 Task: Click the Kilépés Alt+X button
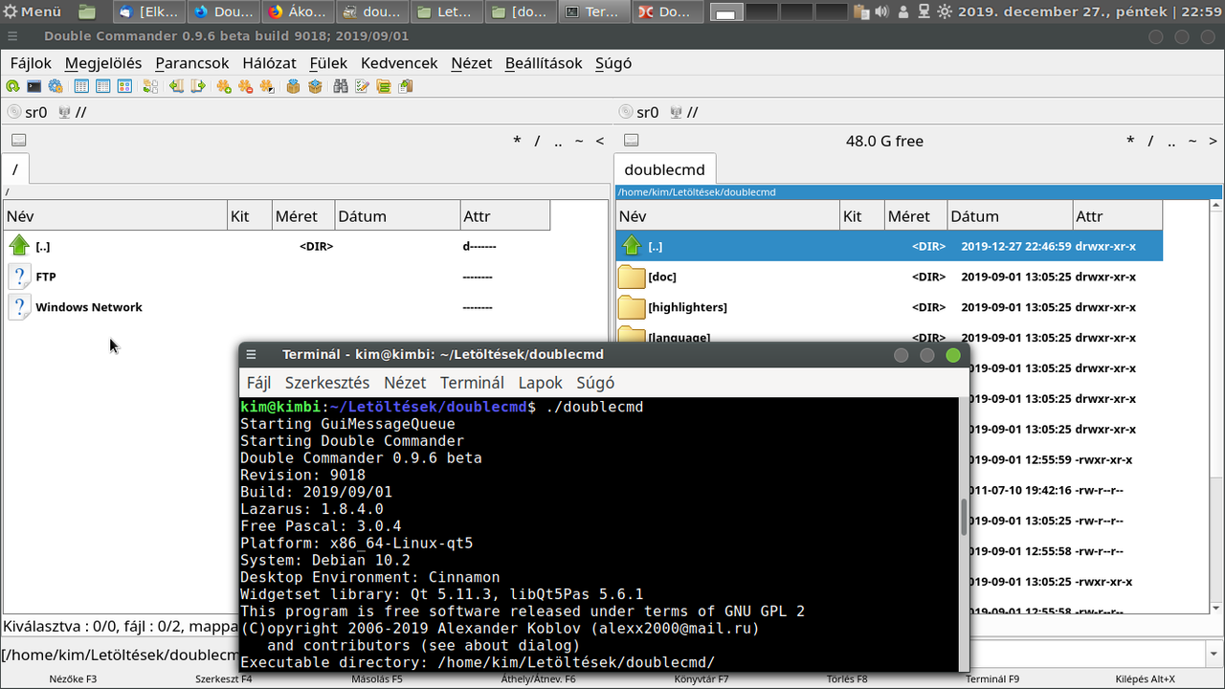click(1145, 678)
